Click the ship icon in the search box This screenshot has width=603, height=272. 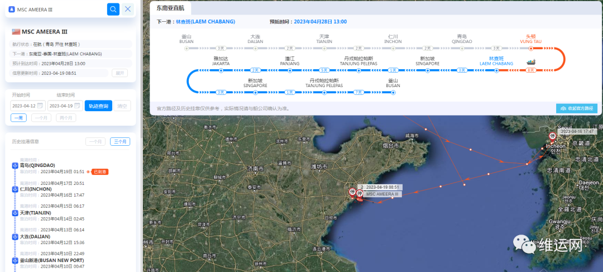pyautogui.click(x=12, y=9)
